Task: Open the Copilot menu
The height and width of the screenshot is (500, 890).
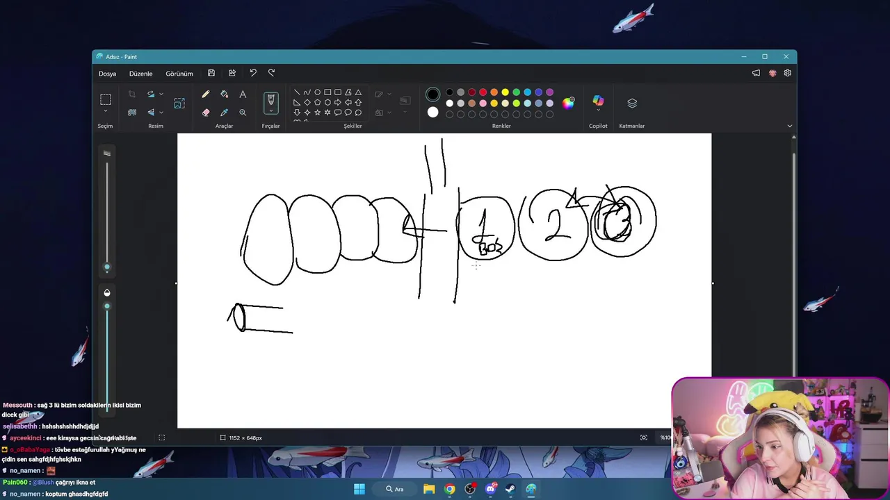Action: tap(598, 102)
